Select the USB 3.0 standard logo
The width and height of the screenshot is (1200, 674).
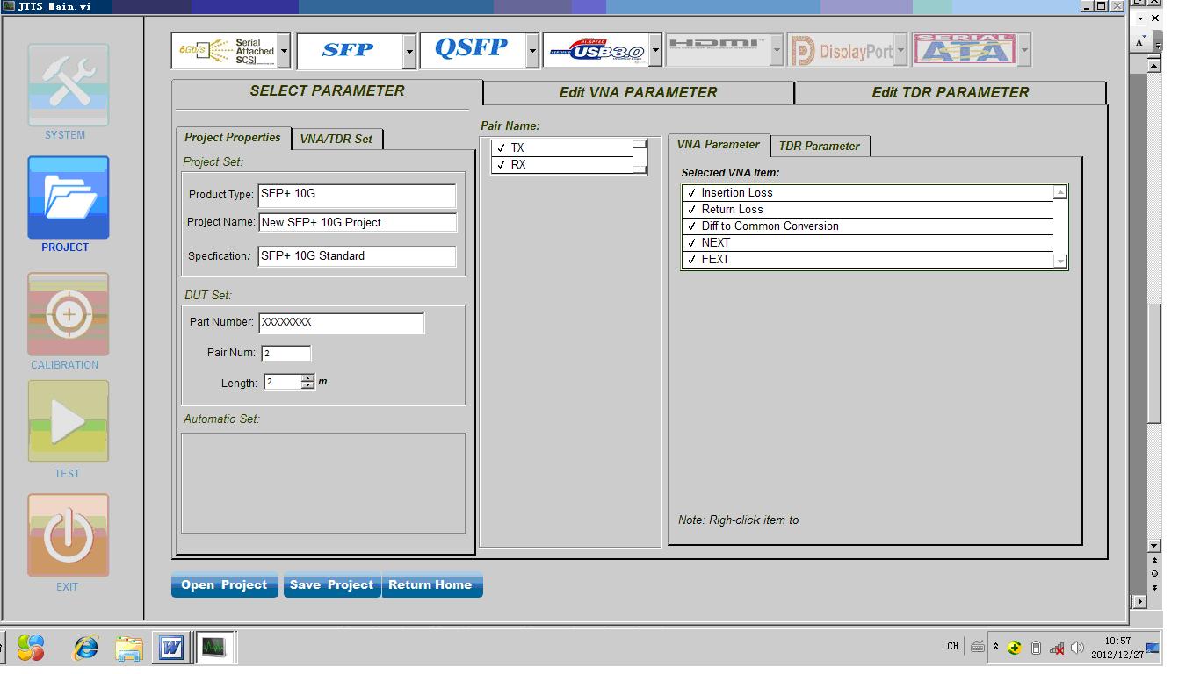tap(596, 51)
